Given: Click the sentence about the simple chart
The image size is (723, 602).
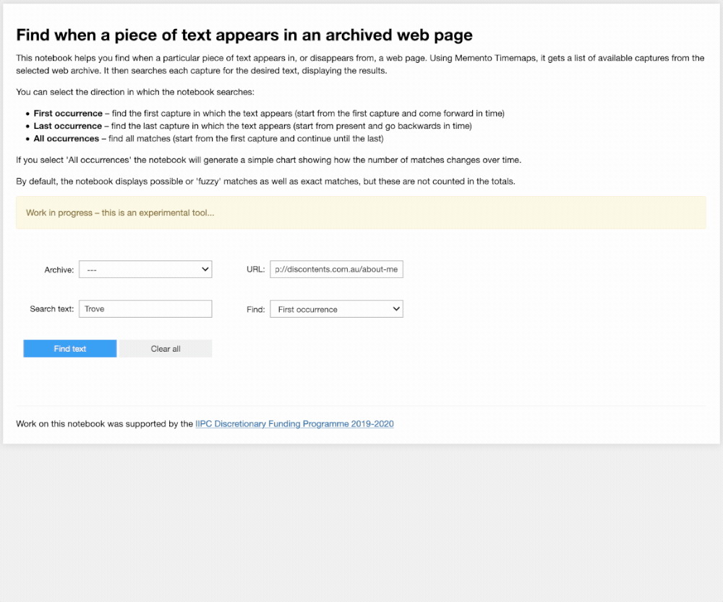Looking at the screenshot, I should 268,160.
